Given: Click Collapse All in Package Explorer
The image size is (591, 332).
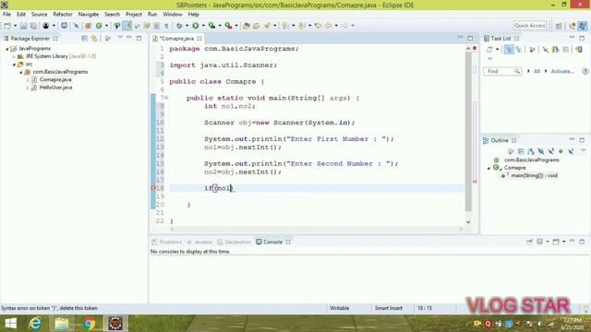Looking at the screenshot, I should [x=84, y=39].
